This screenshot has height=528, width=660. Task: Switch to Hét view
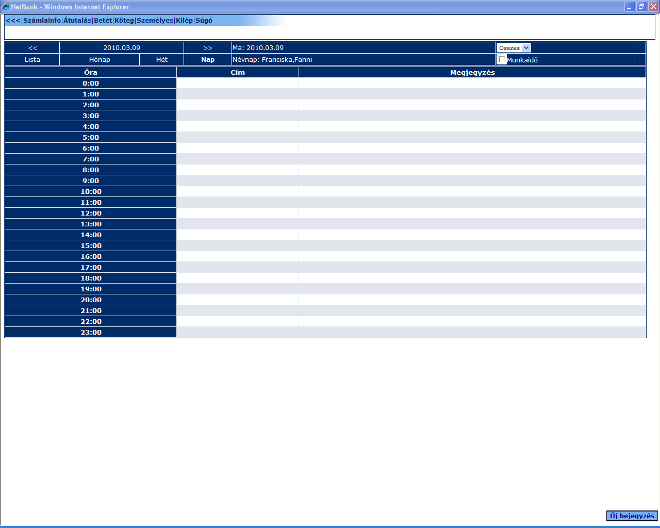click(x=162, y=60)
